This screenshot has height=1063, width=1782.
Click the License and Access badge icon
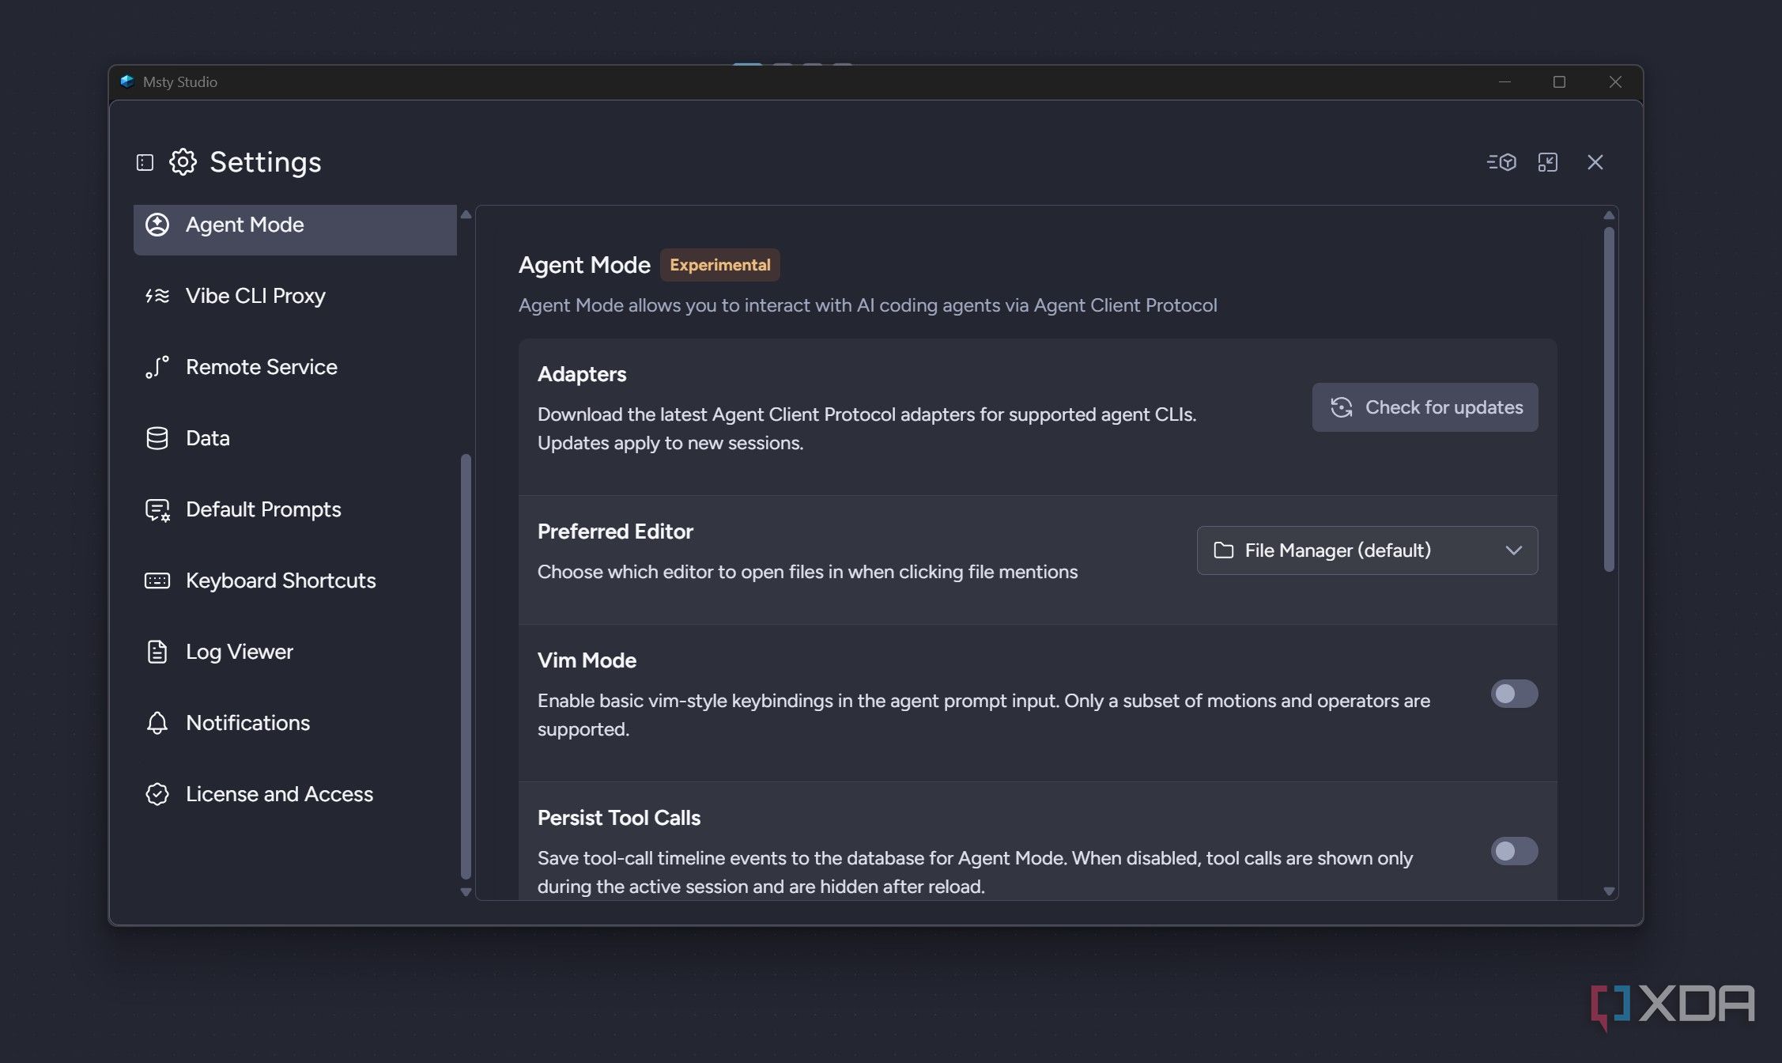[x=157, y=794]
